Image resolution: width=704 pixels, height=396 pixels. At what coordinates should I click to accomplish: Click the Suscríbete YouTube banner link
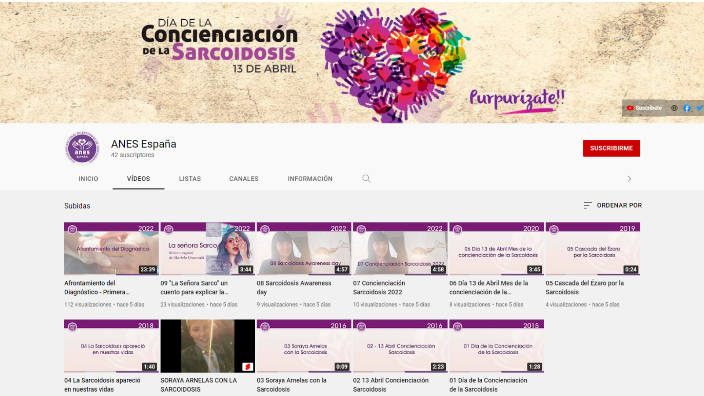[x=644, y=108]
